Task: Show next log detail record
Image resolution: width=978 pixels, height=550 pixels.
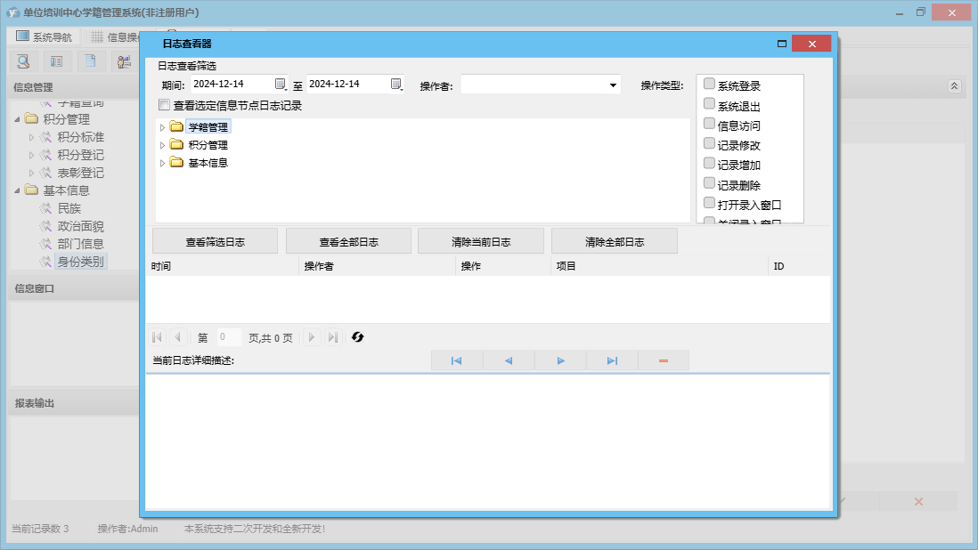Action: [560, 360]
